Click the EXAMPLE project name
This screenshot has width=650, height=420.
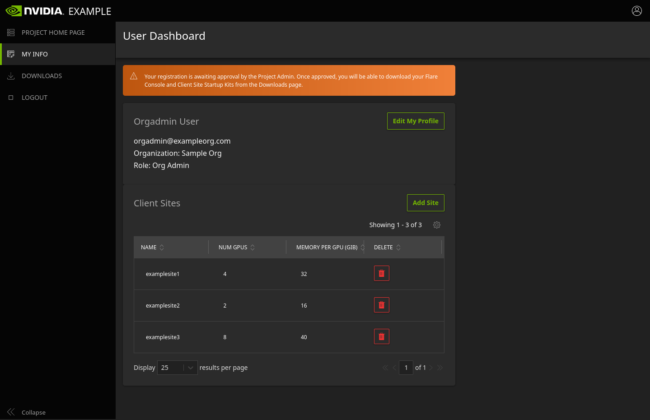point(90,11)
